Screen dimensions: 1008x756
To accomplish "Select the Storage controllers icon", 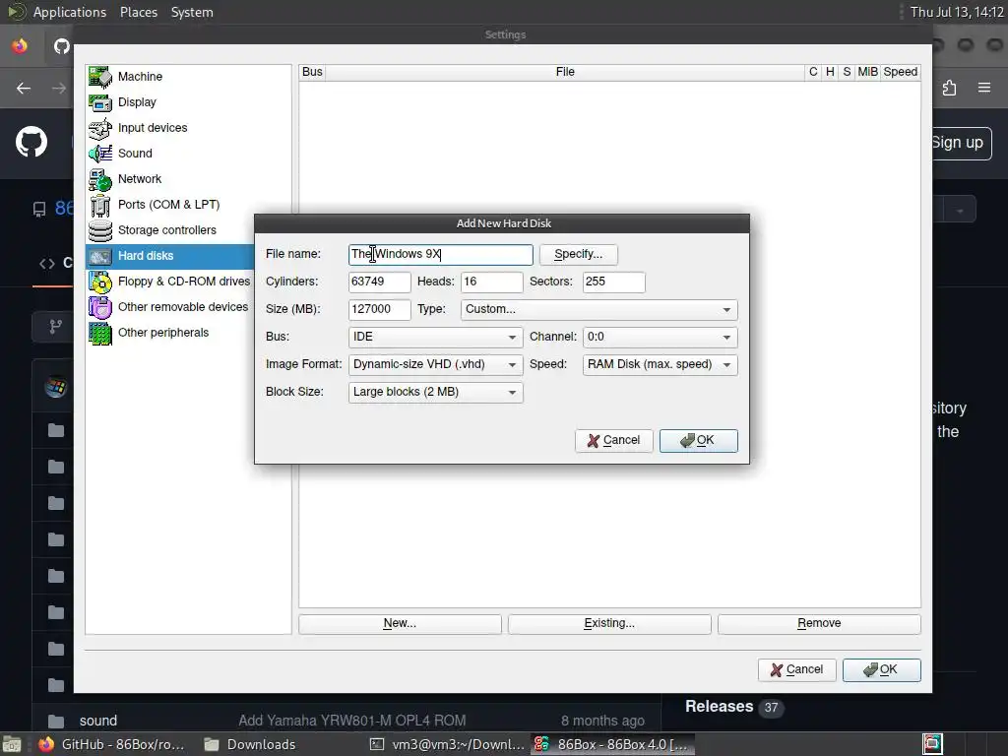I will pyautogui.click(x=100, y=230).
